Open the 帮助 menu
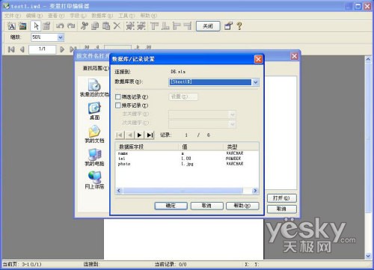This screenshot has height=270, width=374. point(148,16)
